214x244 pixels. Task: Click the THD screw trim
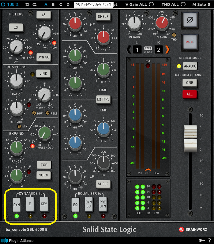(x=174, y=35)
